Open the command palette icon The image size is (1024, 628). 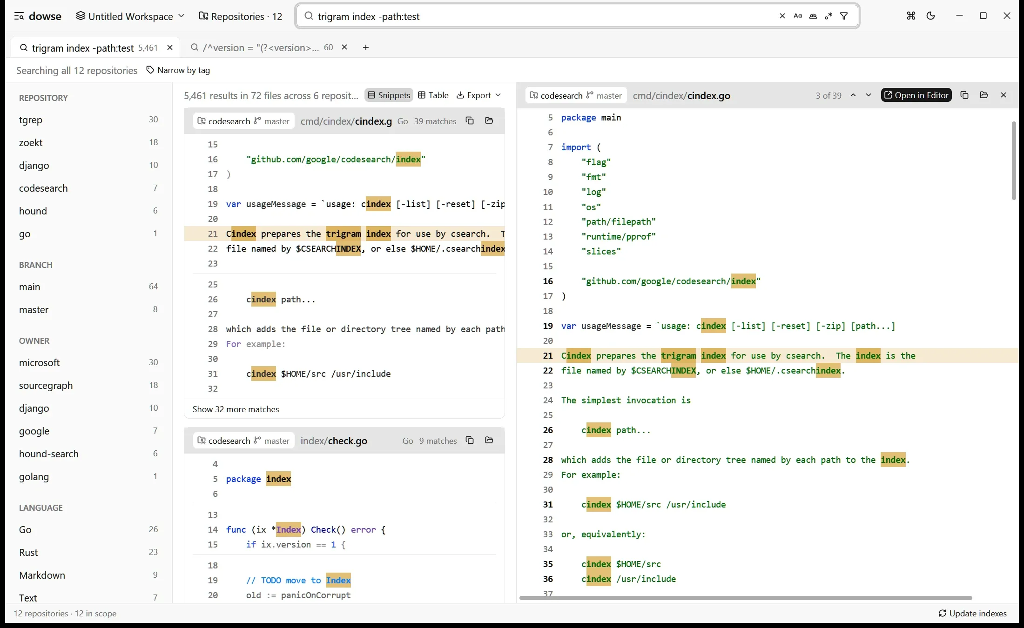911,16
